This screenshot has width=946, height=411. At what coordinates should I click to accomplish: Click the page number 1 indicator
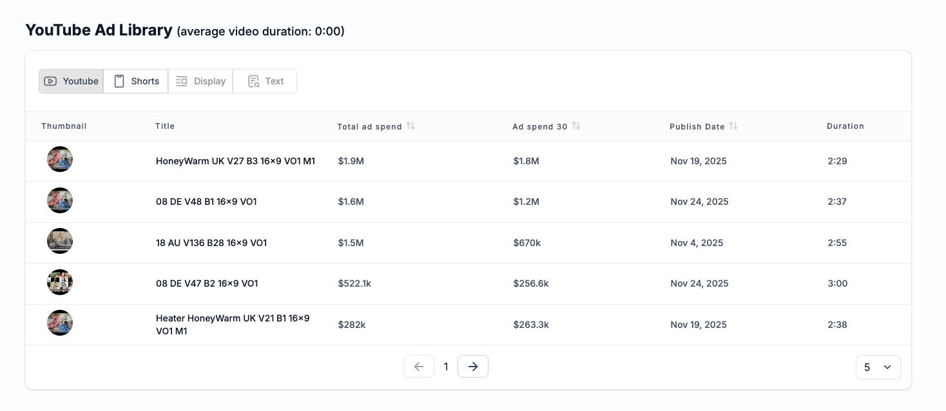[446, 367]
